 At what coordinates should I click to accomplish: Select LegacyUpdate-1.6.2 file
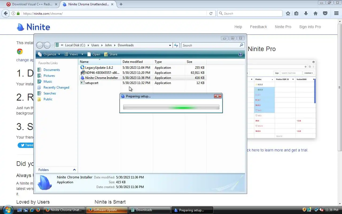coord(99,68)
